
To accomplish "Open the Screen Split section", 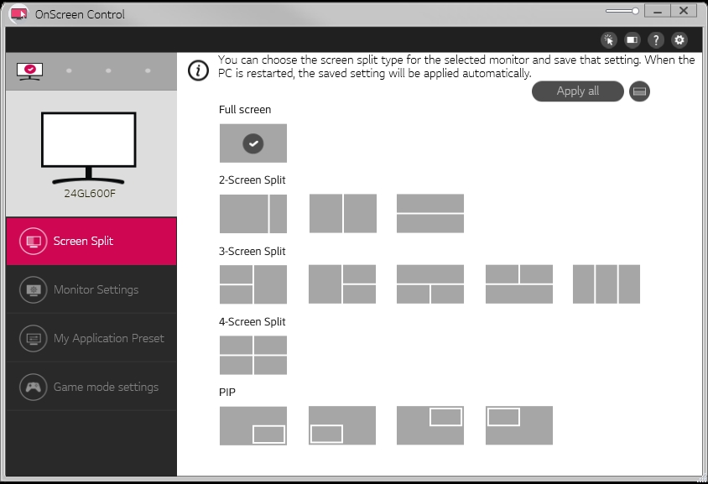I will [91, 241].
